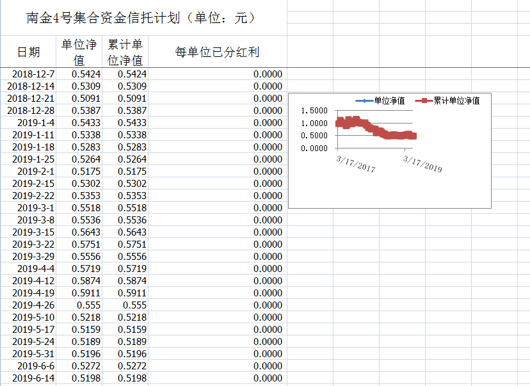Screen dimensions: 530x386
Task: Select date cell 2019-5-24
Action: (x=28, y=342)
